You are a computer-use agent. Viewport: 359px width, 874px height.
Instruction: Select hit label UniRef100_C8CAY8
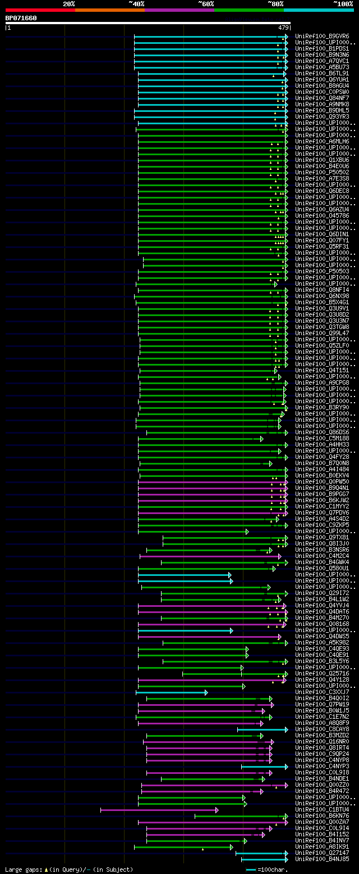click(x=322, y=729)
